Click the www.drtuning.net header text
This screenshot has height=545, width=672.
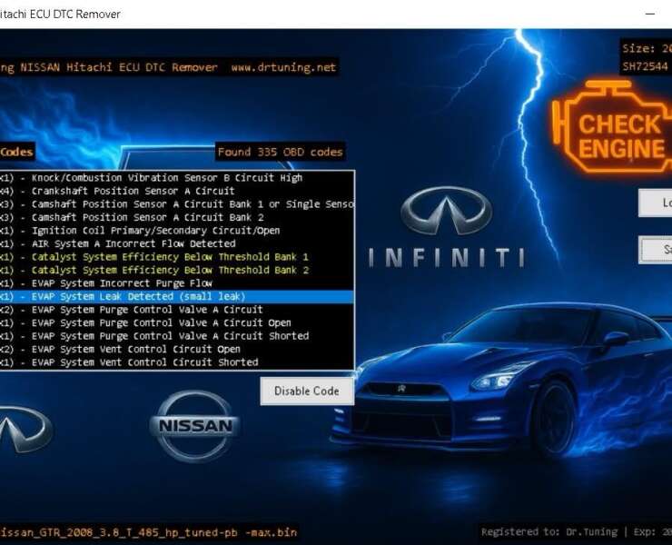283,67
